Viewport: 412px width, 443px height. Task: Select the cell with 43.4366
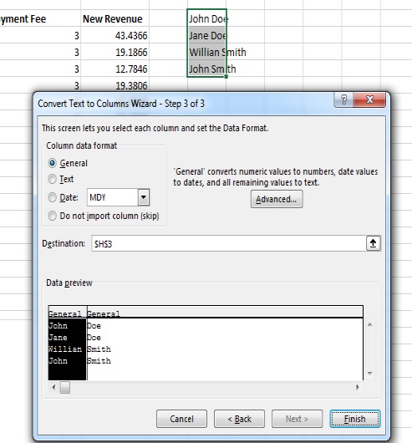[x=115, y=35]
